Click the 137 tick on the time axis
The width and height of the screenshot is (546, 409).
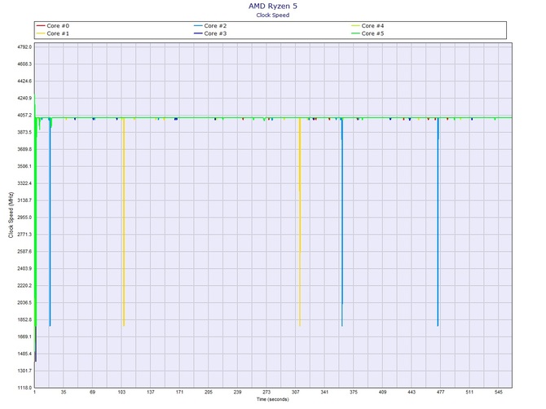pyautogui.click(x=151, y=392)
